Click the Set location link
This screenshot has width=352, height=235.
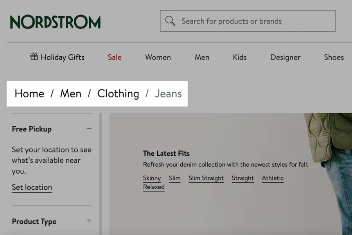tap(32, 187)
